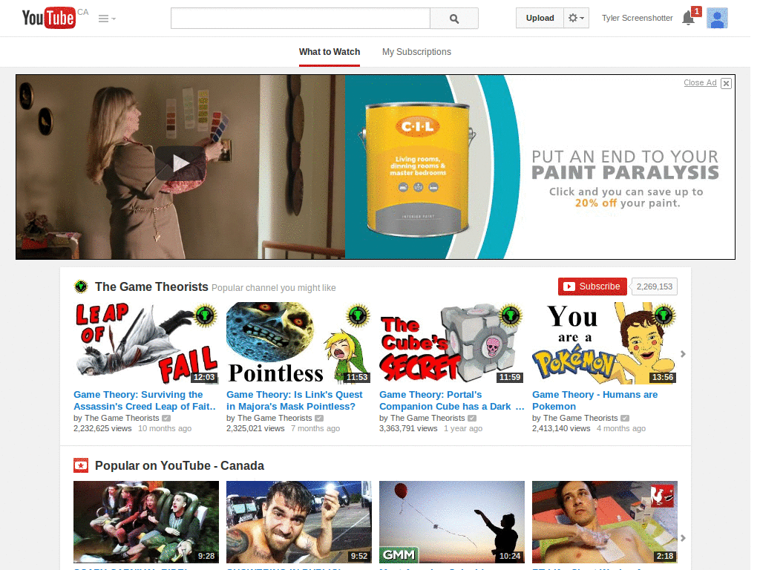Open roller coaster video thumbnail 9:28

(146, 522)
